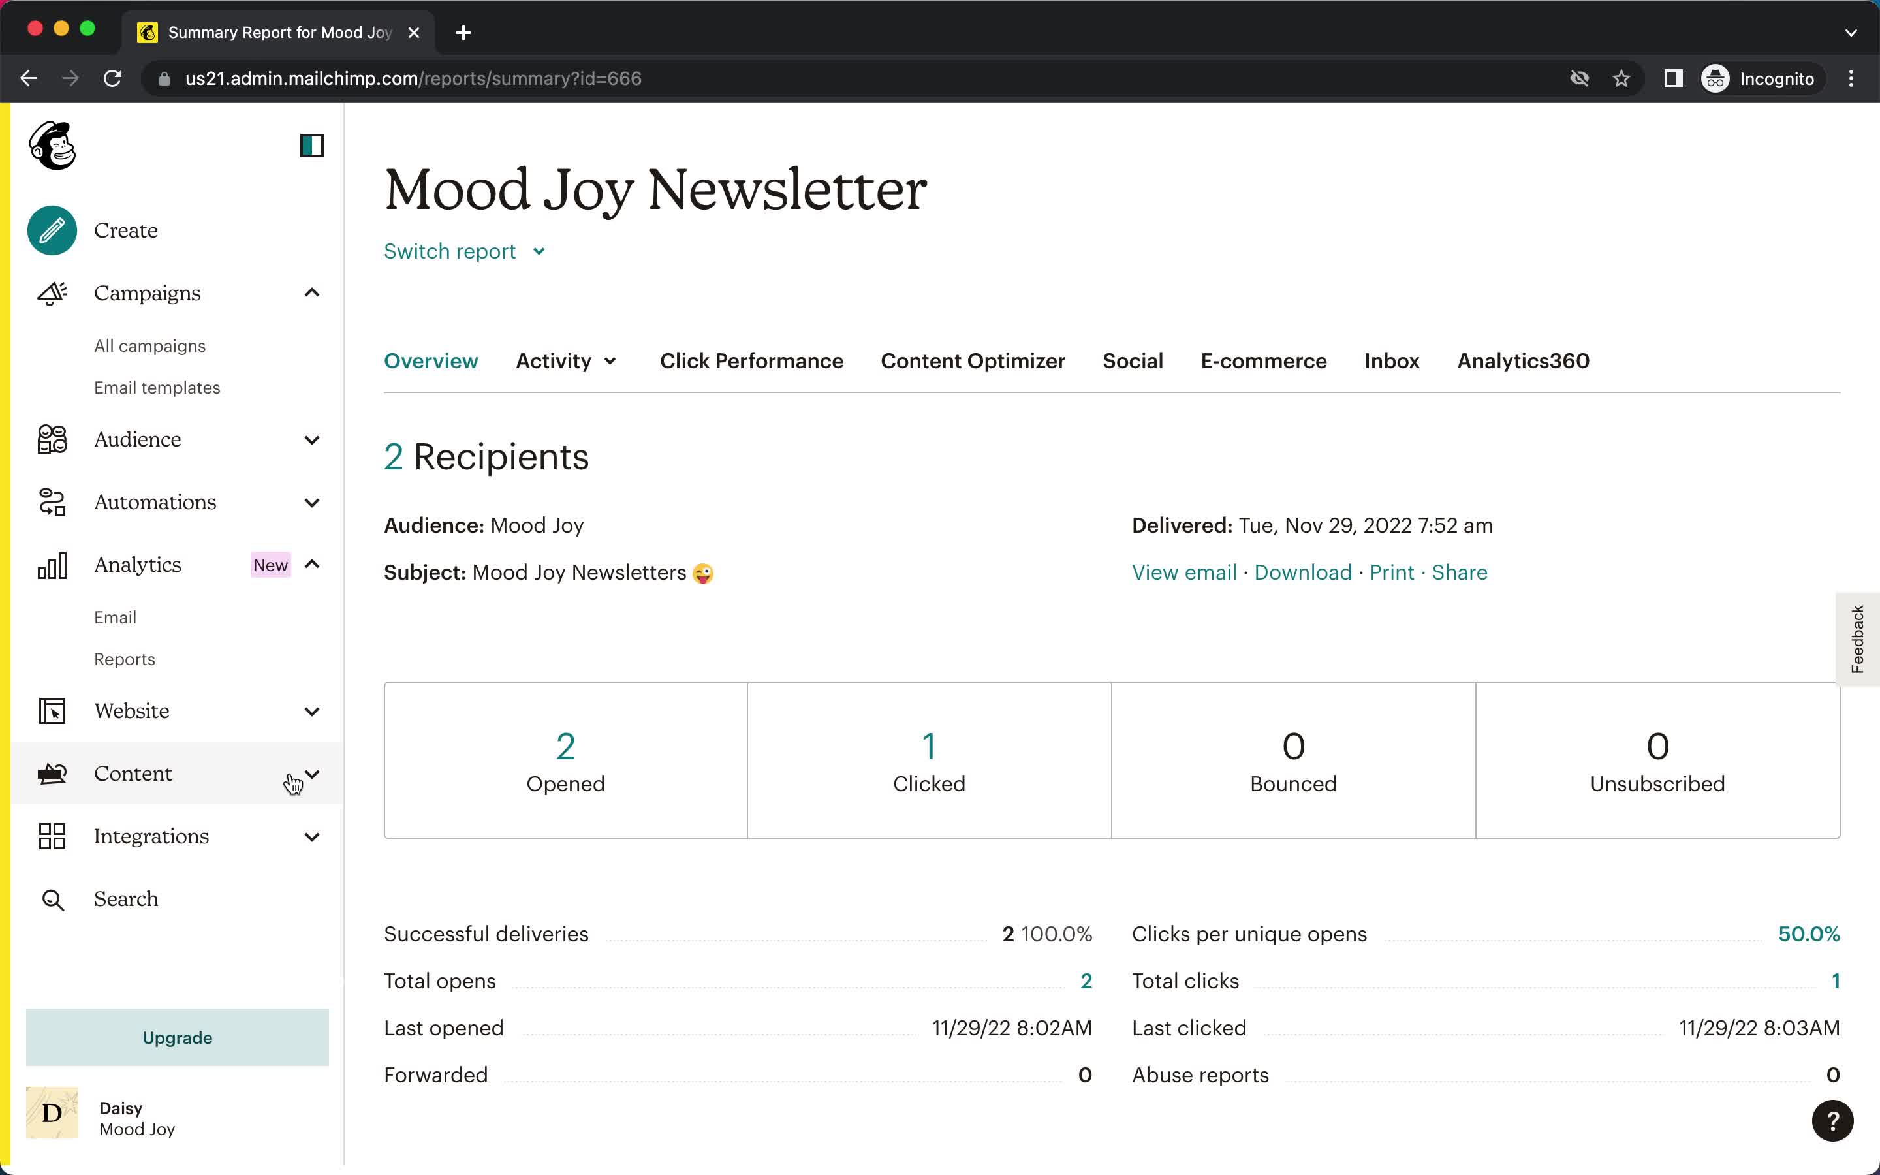This screenshot has width=1880, height=1175.
Task: Open the tab search chevron
Action: click(x=1851, y=33)
